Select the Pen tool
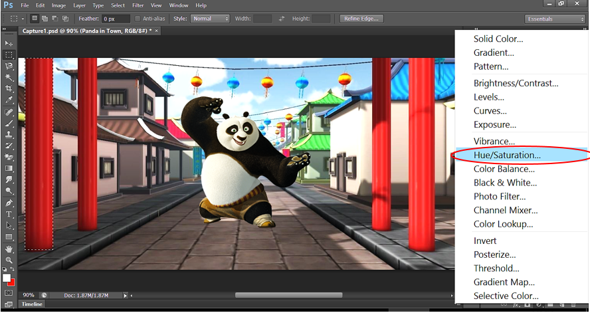The image size is (590, 313). click(x=9, y=203)
